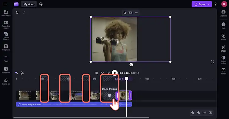Play the video preview

pyautogui.click(x=115, y=73)
